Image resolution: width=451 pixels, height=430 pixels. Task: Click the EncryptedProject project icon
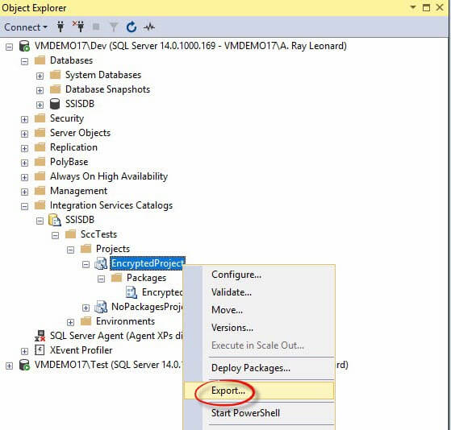pyautogui.click(x=101, y=263)
